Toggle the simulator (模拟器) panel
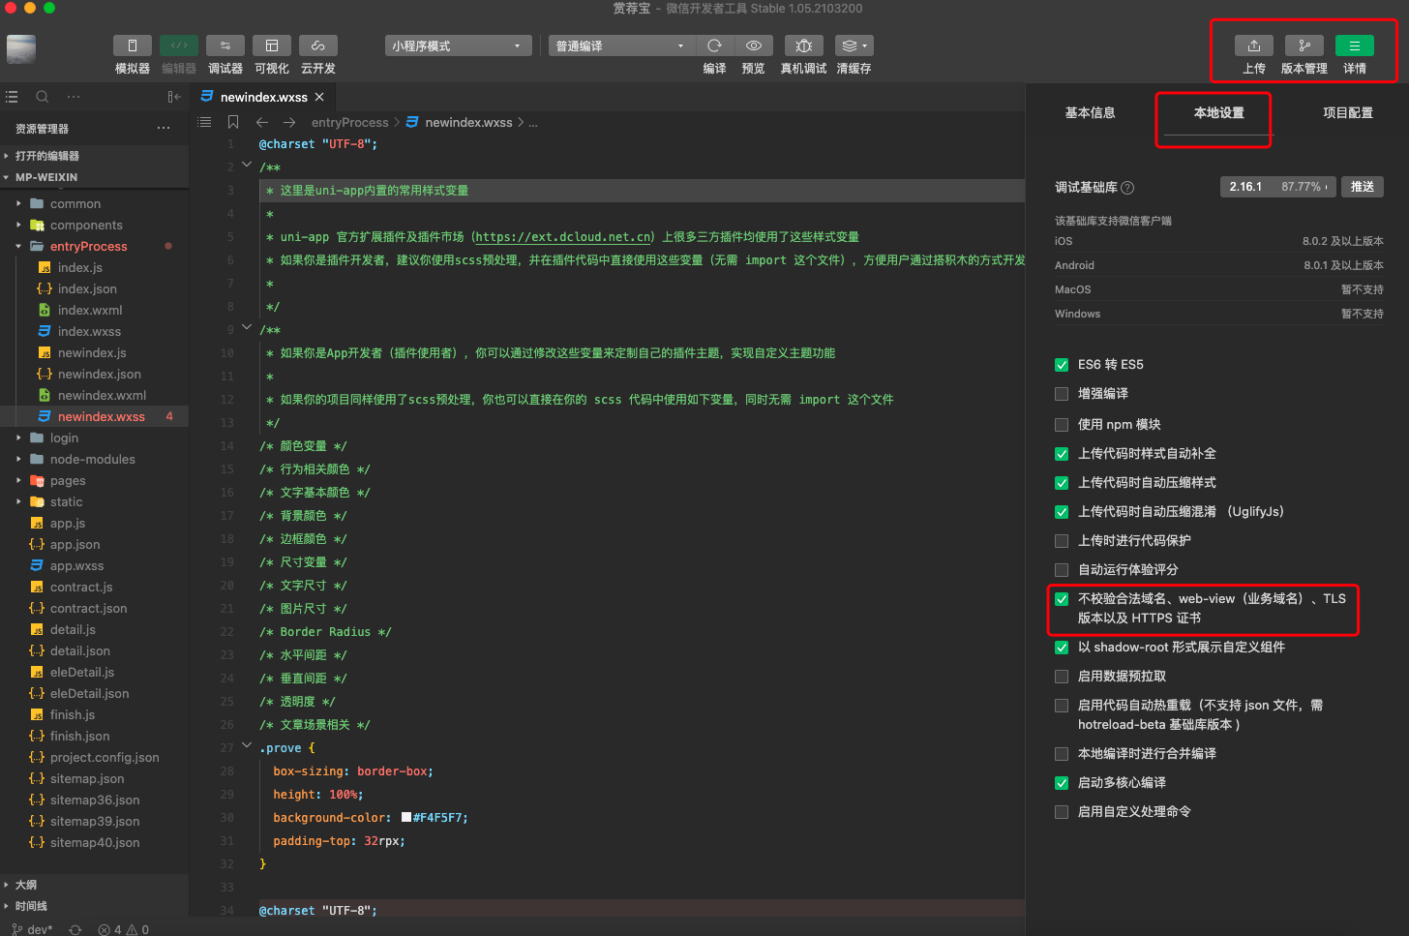1409x936 pixels. click(133, 45)
